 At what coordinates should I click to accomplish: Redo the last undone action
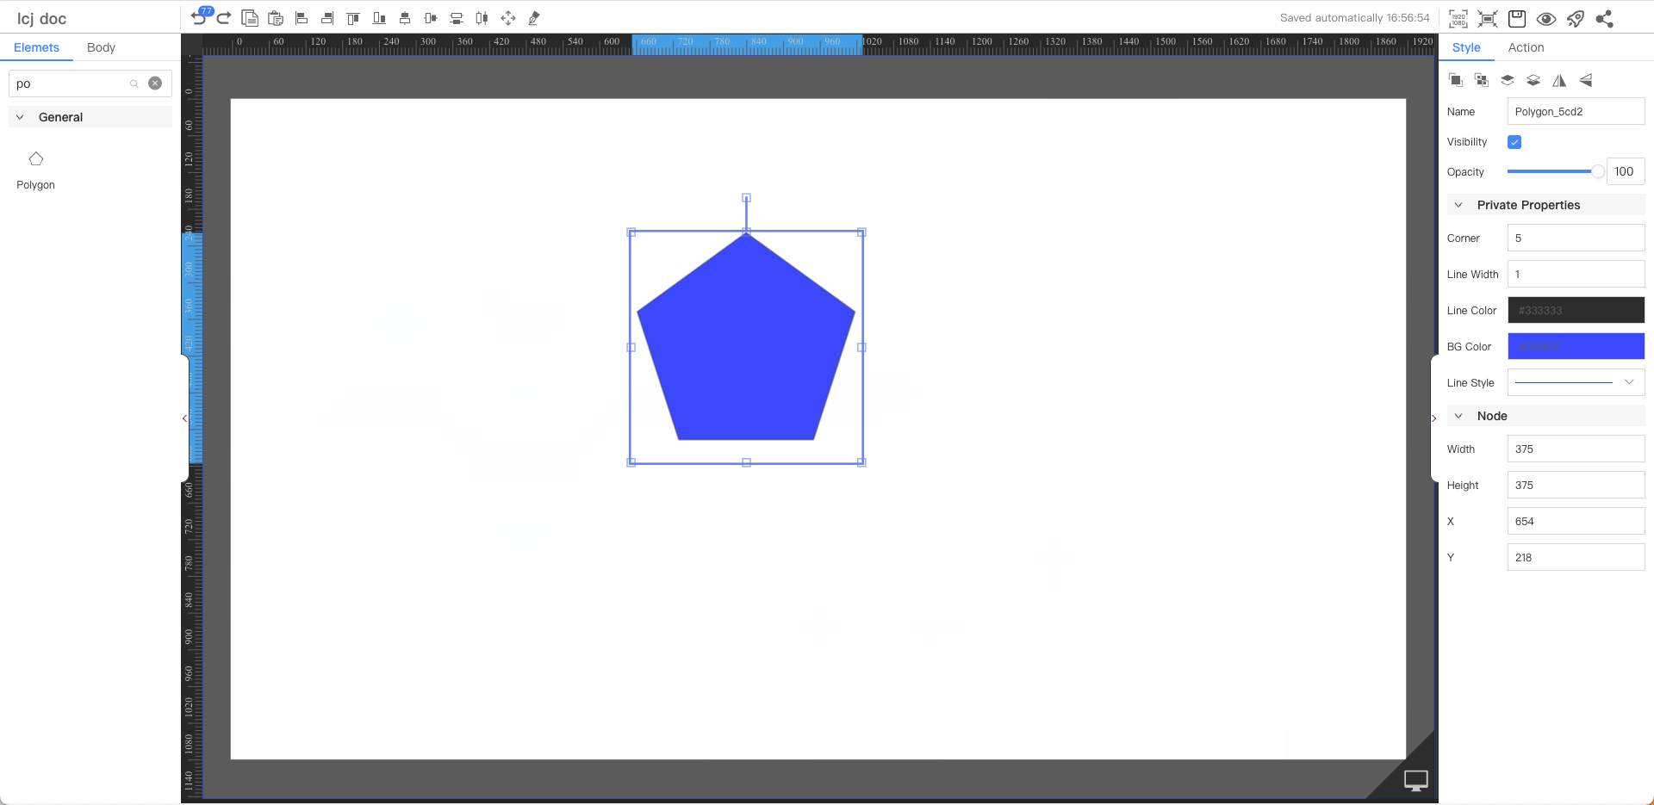pos(224,18)
